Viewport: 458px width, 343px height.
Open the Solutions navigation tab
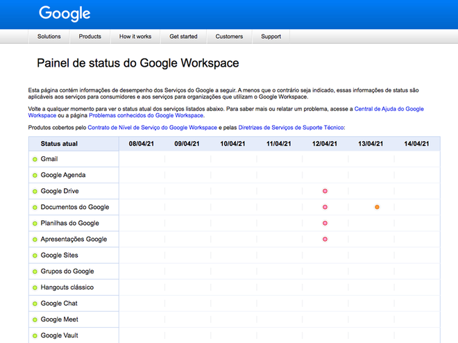[x=49, y=37]
